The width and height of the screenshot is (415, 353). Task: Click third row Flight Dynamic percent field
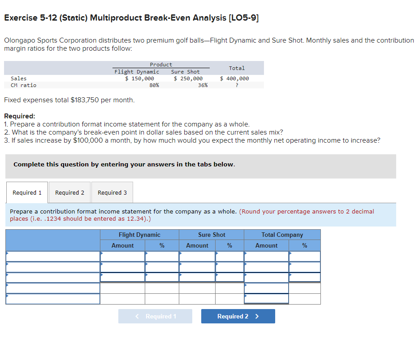(162, 277)
